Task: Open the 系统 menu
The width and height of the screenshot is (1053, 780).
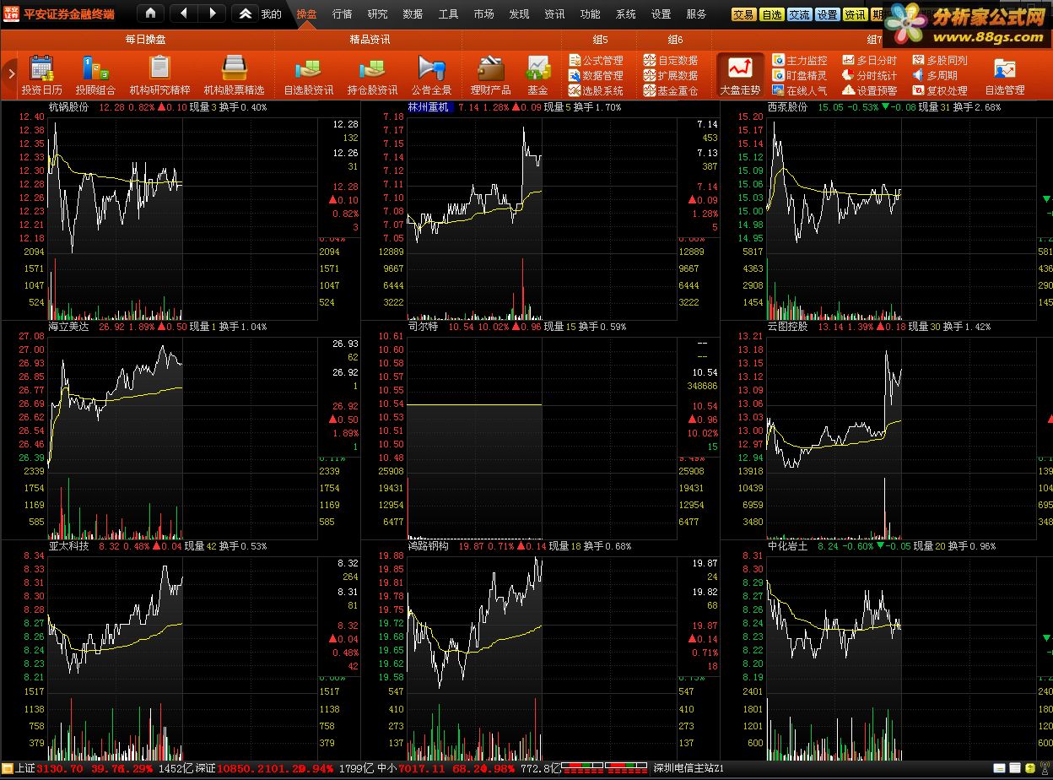Action: pos(625,14)
